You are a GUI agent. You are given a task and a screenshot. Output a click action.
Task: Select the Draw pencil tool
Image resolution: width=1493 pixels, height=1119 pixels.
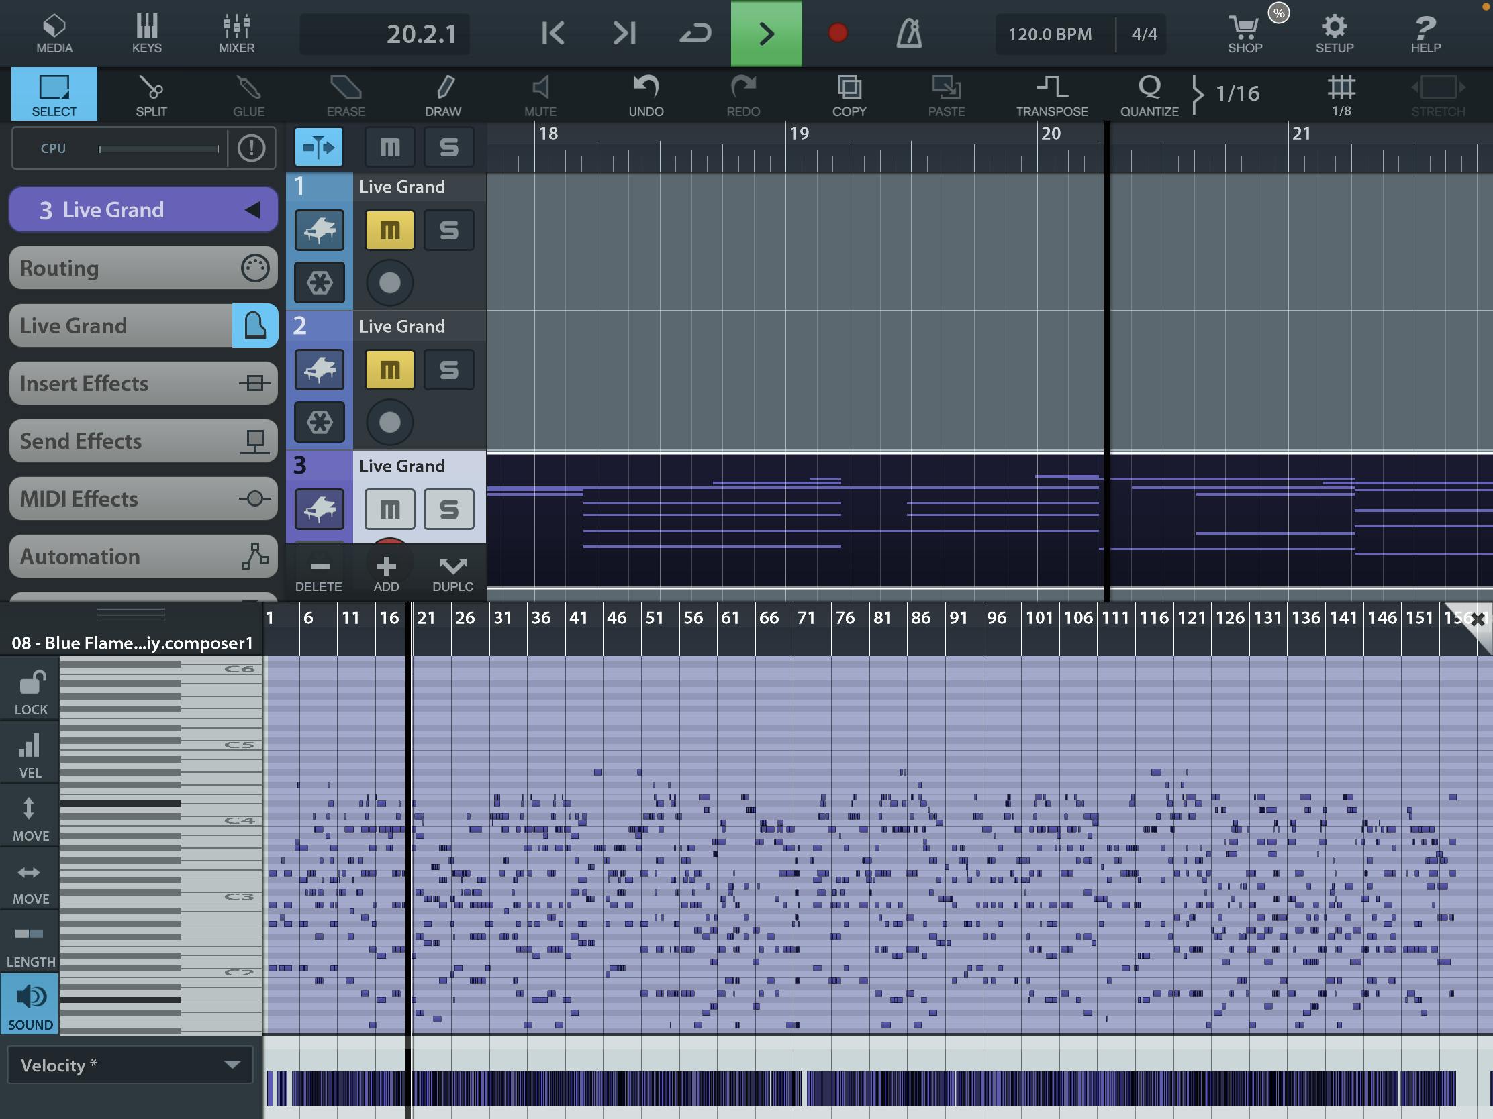coord(443,95)
